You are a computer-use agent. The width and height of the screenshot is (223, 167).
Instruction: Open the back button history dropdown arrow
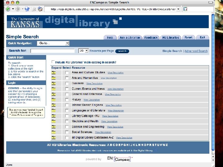pyautogui.click(x=13, y=9)
